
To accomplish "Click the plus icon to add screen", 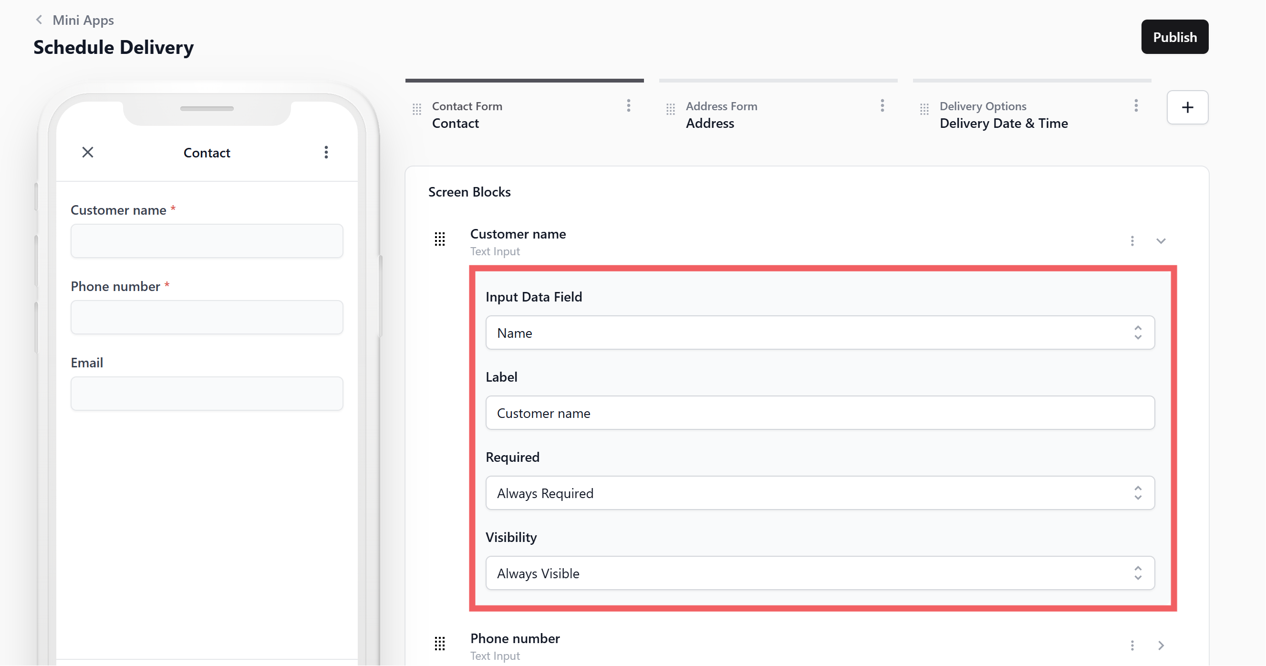I will [1187, 107].
